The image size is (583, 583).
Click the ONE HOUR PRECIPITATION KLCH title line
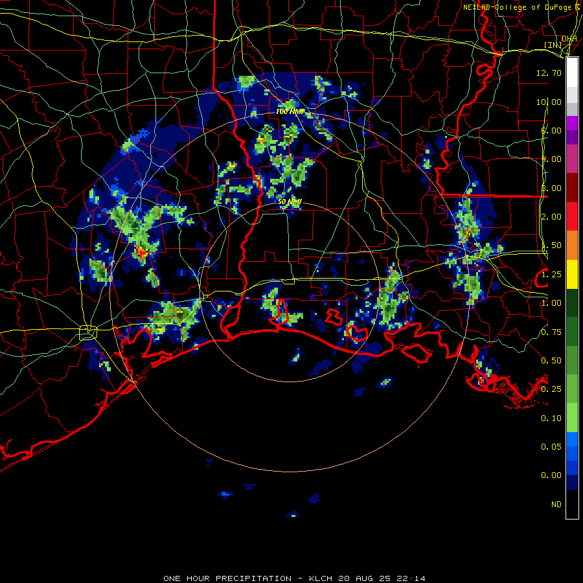point(295,578)
